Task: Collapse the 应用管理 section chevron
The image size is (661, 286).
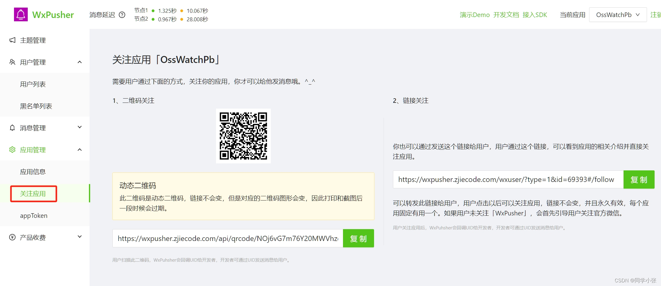Action: click(80, 150)
